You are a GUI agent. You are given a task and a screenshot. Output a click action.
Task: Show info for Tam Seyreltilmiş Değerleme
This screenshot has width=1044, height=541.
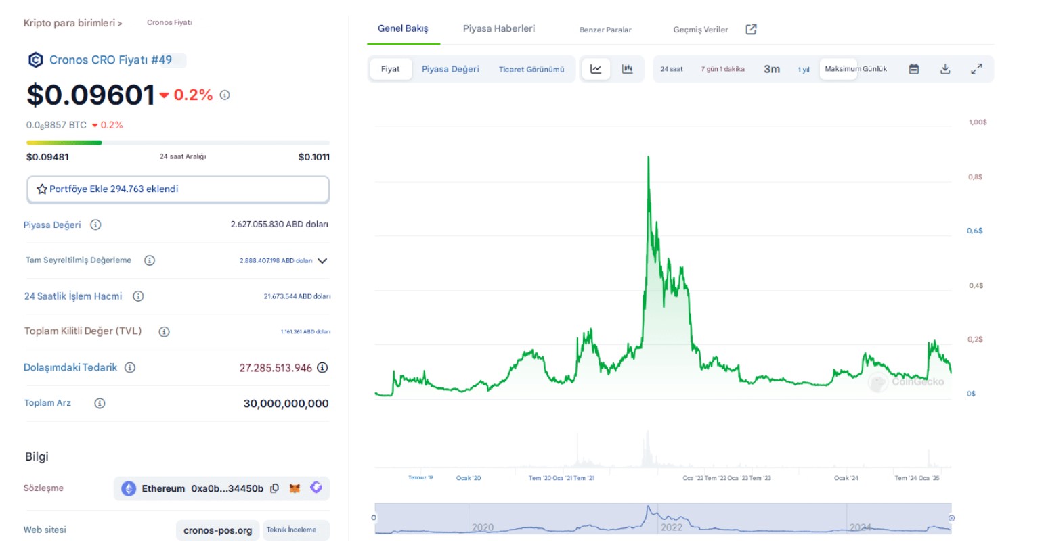point(150,260)
